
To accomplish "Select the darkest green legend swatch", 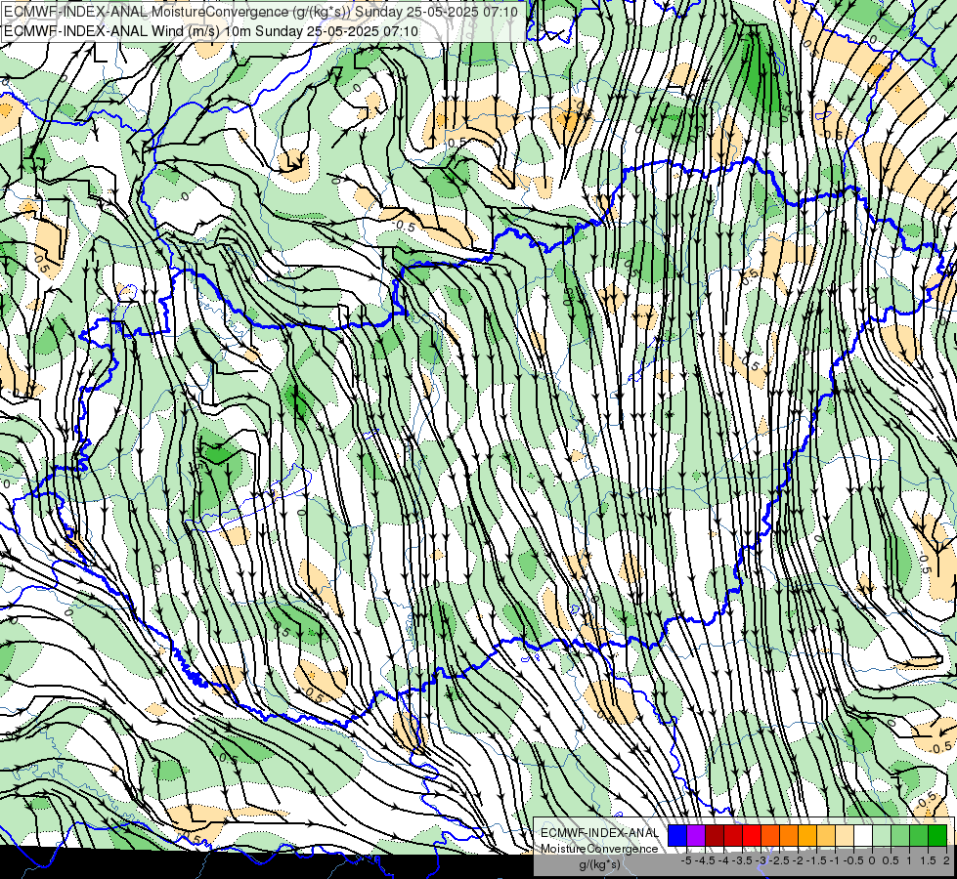I will pos(936,835).
